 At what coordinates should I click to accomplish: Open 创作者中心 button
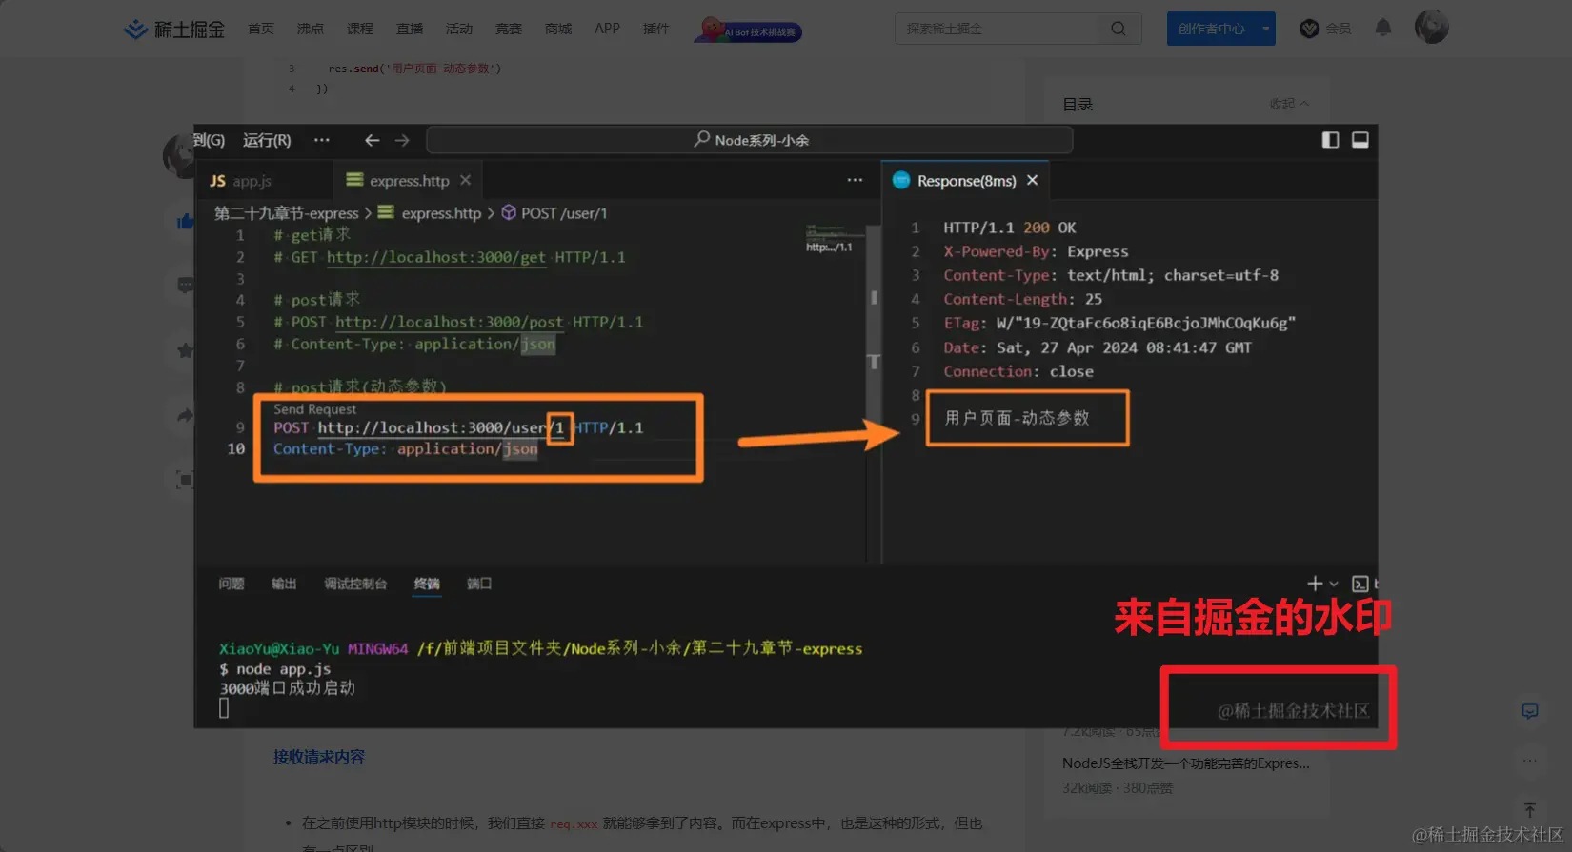pos(1211,29)
